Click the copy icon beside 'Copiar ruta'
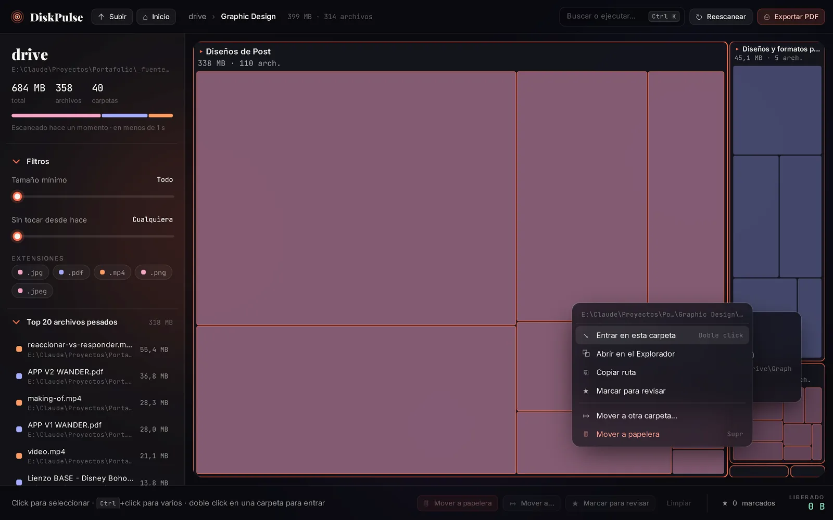The width and height of the screenshot is (833, 520). point(586,372)
